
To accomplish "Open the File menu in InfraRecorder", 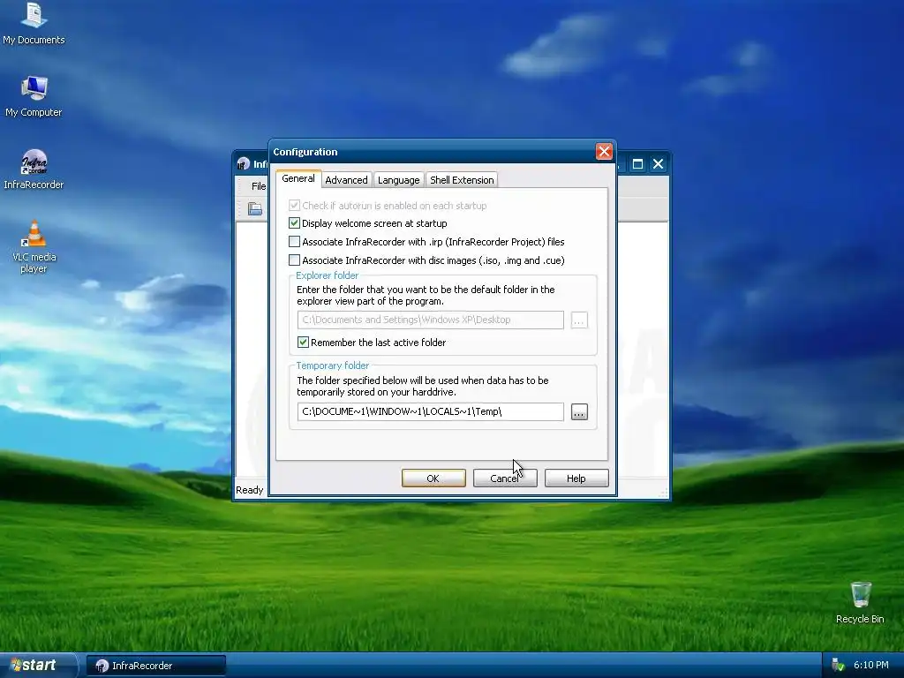I will [259, 186].
